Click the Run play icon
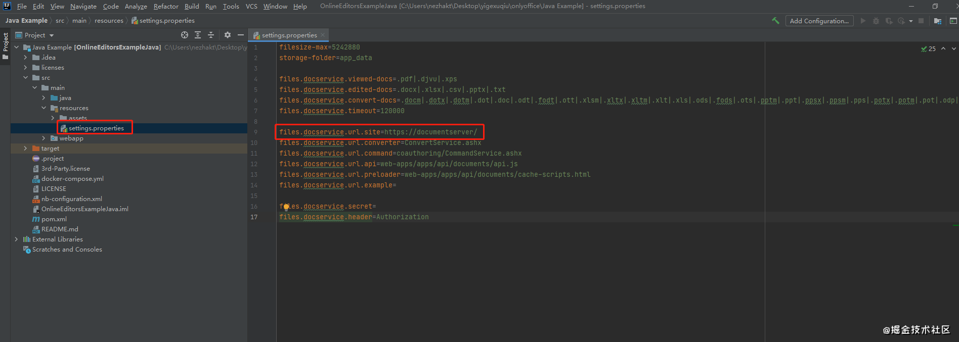Screen dimensions: 959x342 863,21
